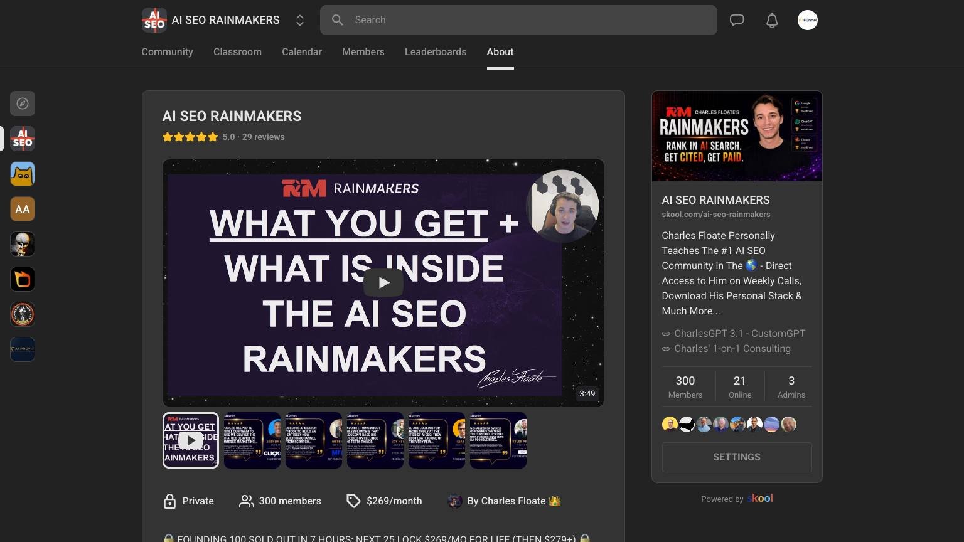Viewport: 964px width, 542px height.
Task: Click the Private lock icon
Action: [169, 501]
